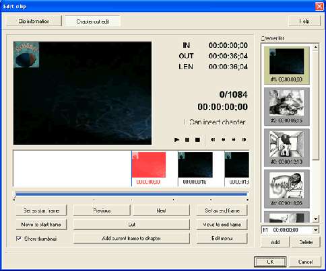Click the timeline seek slider bar

(x=131, y=194)
